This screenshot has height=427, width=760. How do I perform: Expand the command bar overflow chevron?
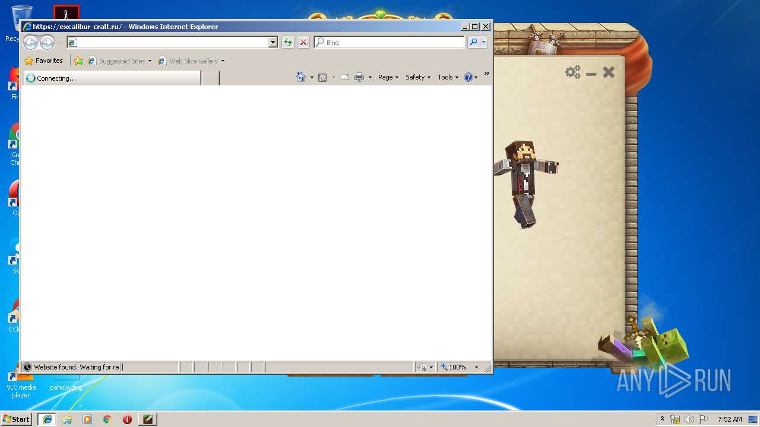point(486,74)
